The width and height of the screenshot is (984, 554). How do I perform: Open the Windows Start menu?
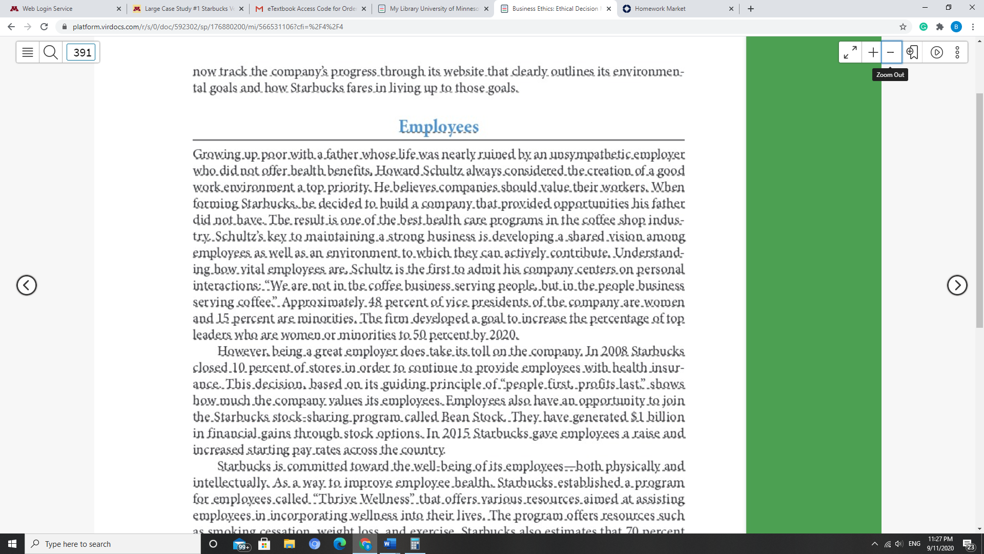click(x=12, y=544)
